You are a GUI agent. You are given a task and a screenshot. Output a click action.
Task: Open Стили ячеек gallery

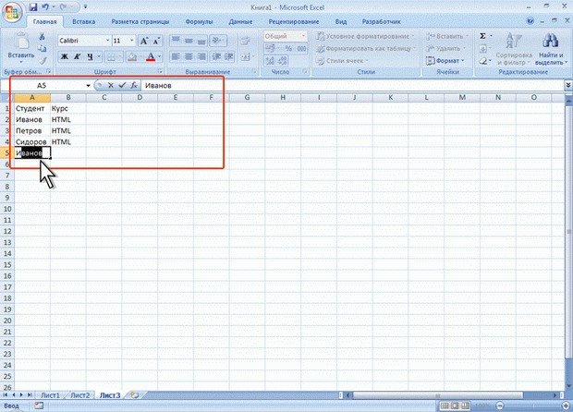pyautogui.click(x=342, y=61)
